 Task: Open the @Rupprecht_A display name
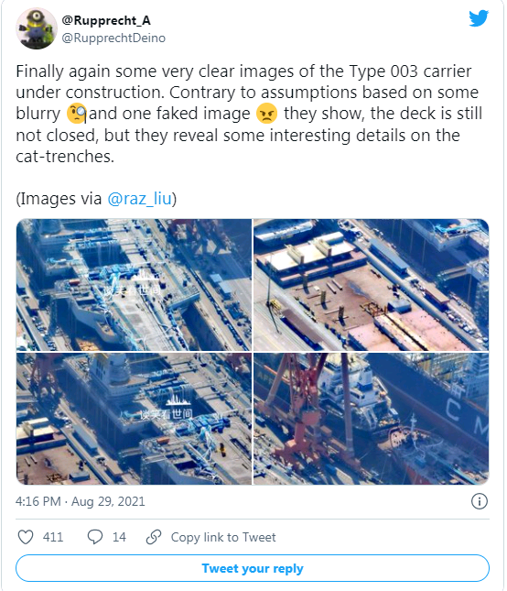click(106, 20)
